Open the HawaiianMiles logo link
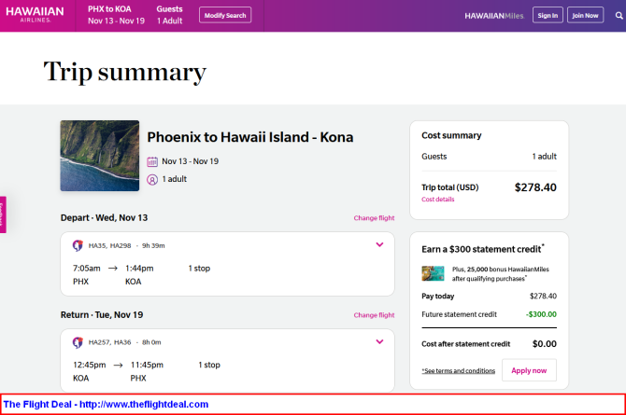This screenshot has height=415, width=626. coord(494,16)
